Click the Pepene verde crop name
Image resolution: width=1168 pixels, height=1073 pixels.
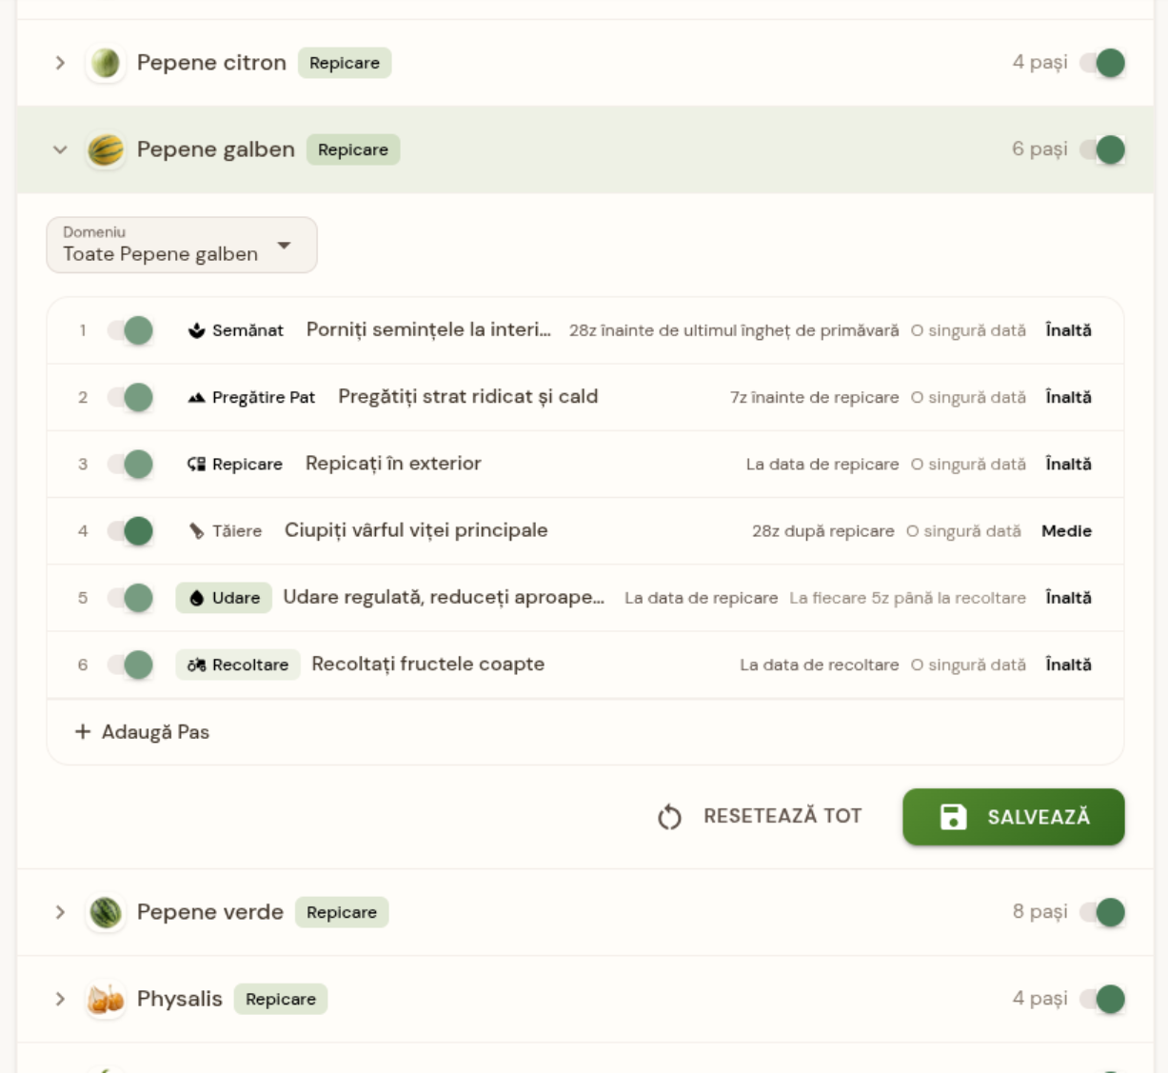click(x=210, y=911)
